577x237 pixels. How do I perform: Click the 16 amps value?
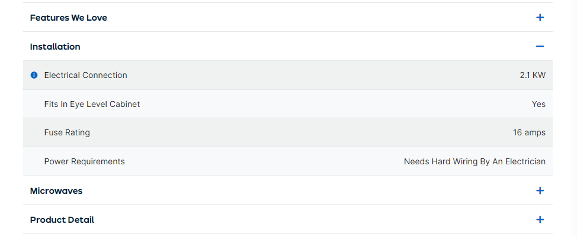coord(529,132)
